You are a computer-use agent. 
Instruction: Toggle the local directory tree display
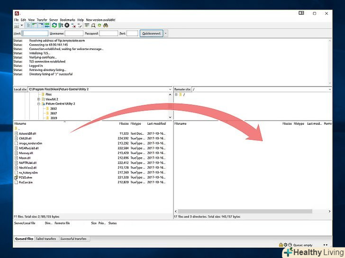(35, 25)
